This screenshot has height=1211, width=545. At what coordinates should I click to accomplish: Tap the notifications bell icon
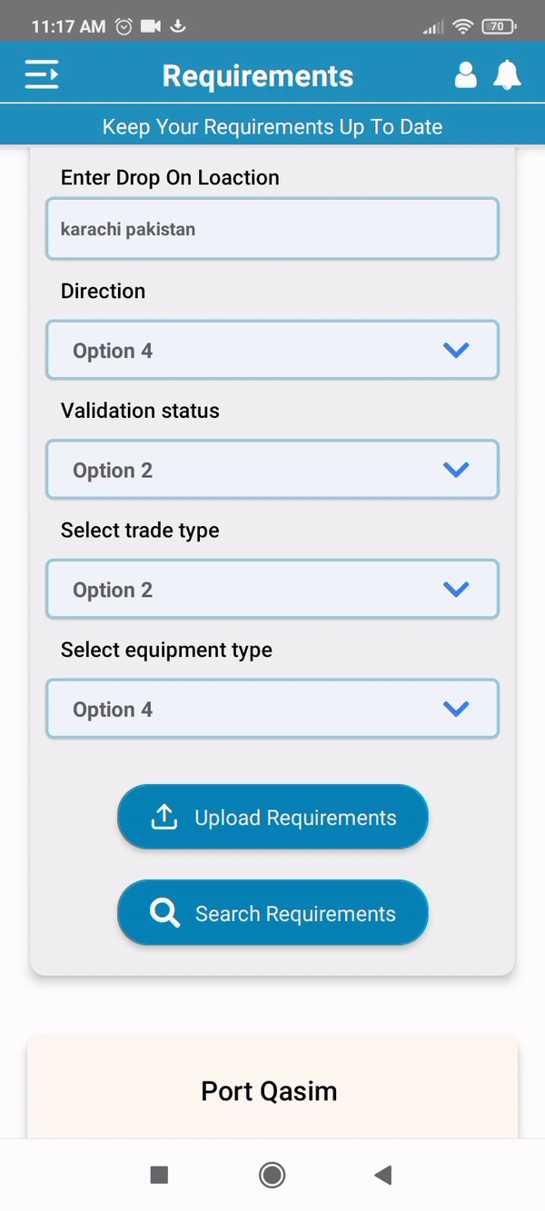coord(507,74)
